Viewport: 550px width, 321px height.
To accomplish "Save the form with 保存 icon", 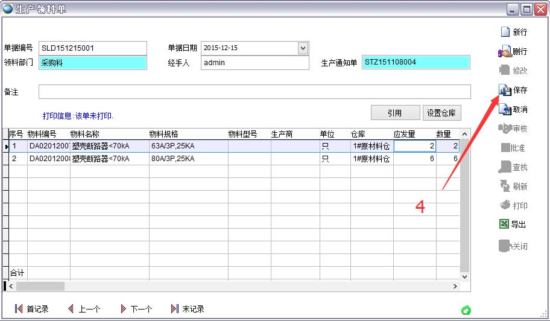I will click(x=505, y=91).
